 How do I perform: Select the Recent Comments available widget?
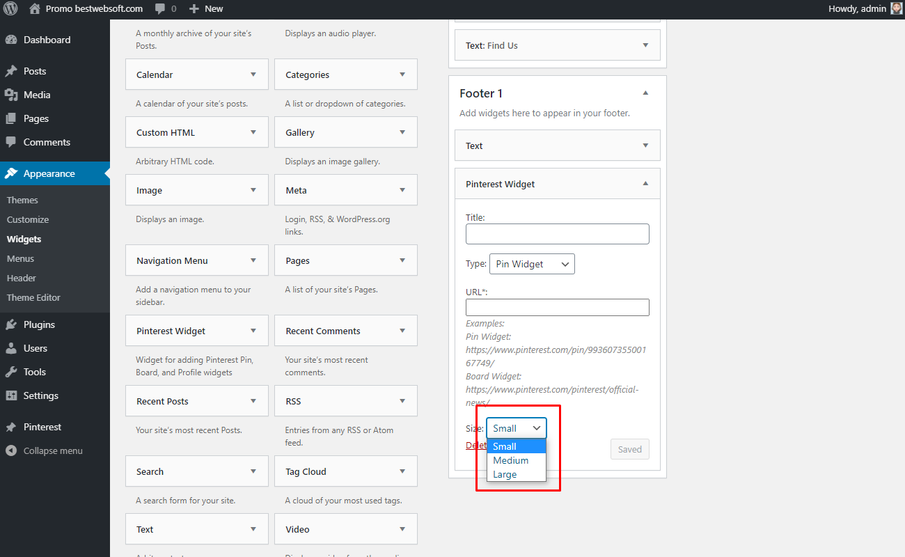[346, 331]
